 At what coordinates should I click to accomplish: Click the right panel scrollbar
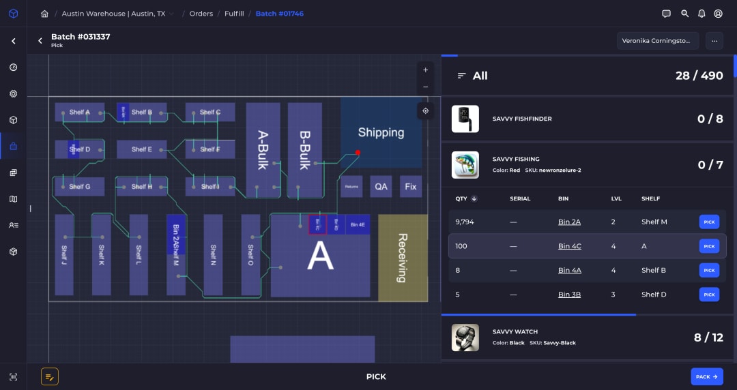click(x=735, y=66)
